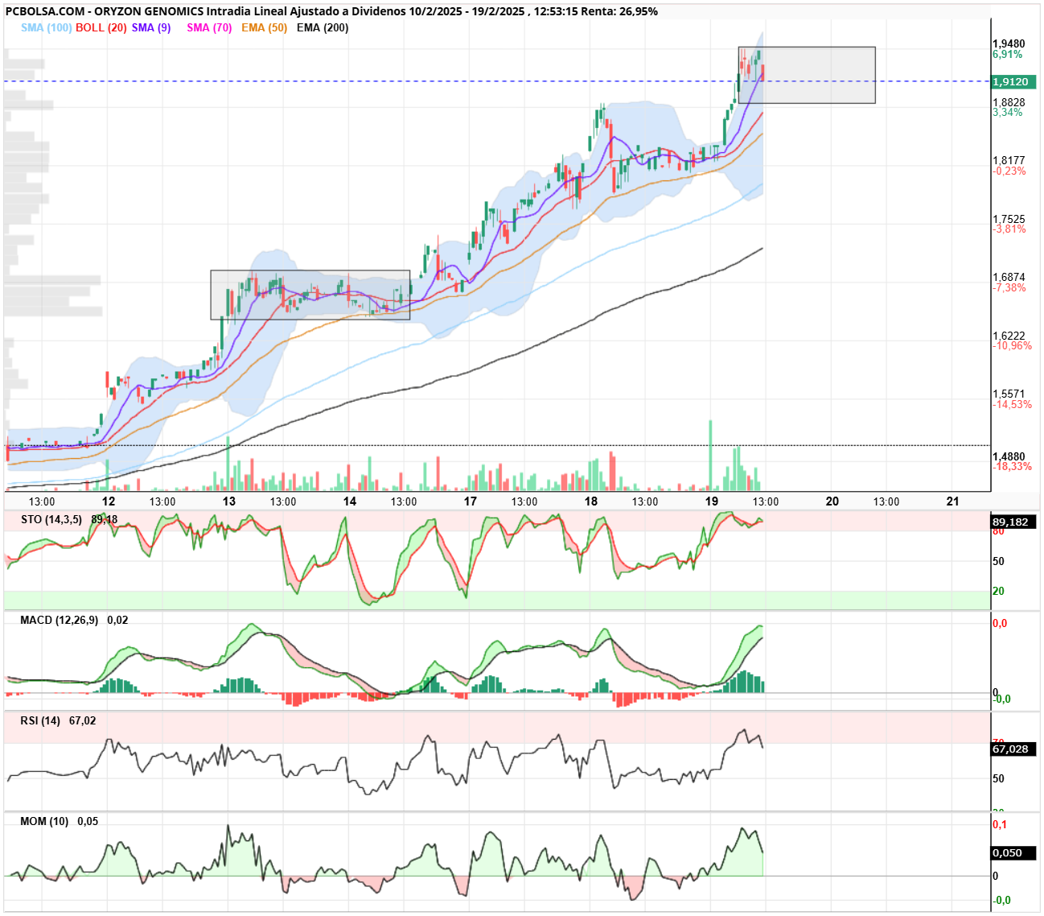Select the 1,7525 price axis label
Image resolution: width=1044 pixels, height=916 pixels.
click(1009, 219)
